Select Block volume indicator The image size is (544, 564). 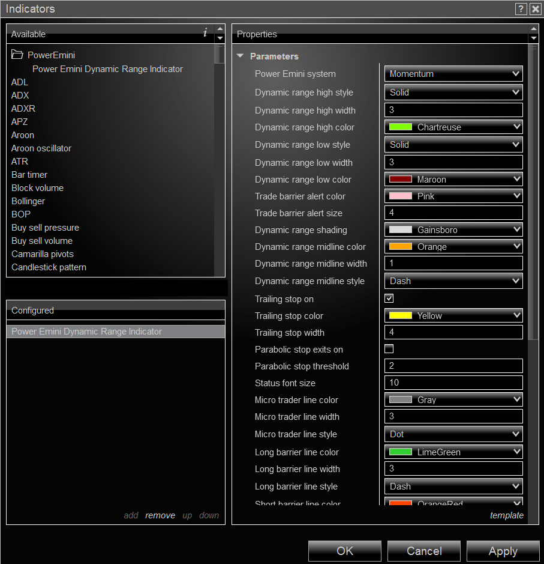click(37, 188)
